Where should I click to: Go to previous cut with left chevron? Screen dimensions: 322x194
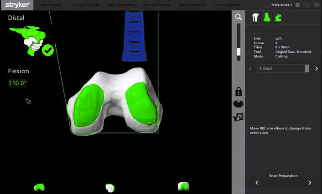[x=250, y=69]
